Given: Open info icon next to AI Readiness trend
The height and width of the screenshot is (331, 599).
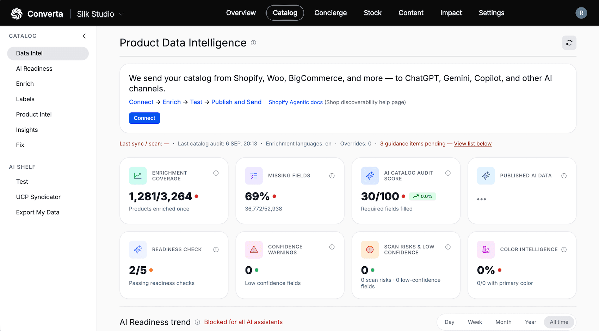Looking at the screenshot, I should pos(197,322).
